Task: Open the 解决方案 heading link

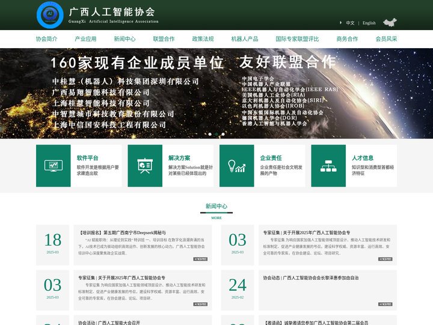Action: click(179, 158)
